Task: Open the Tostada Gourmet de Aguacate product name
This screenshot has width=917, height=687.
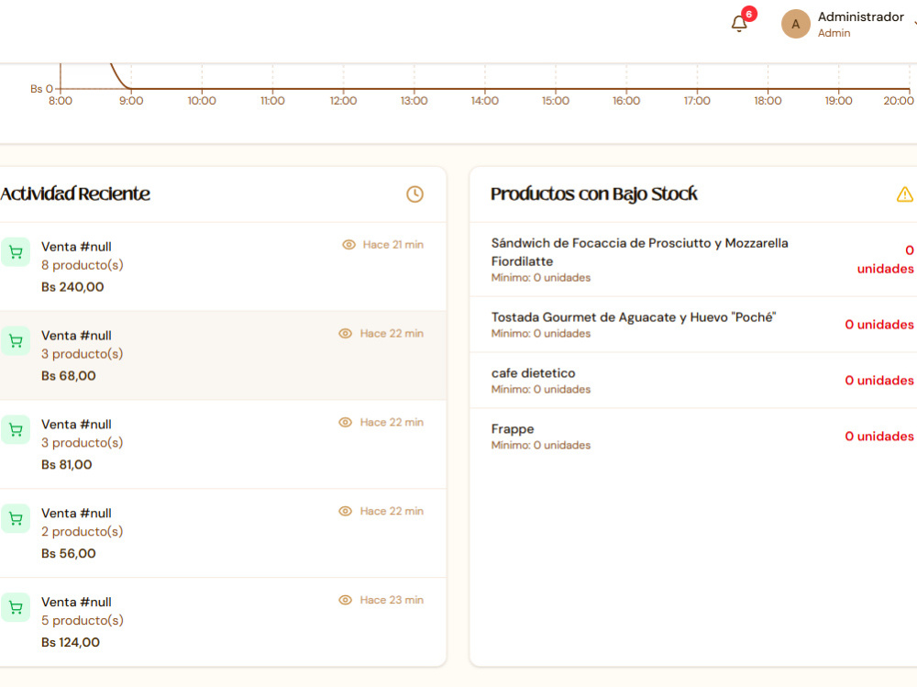Action: pyautogui.click(x=634, y=317)
